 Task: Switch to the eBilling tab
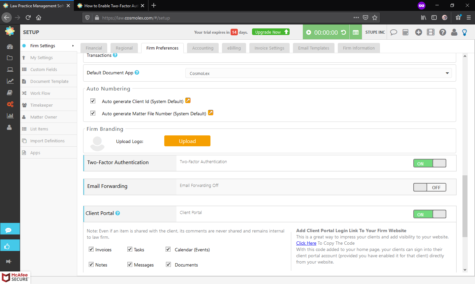[x=234, y=48]
